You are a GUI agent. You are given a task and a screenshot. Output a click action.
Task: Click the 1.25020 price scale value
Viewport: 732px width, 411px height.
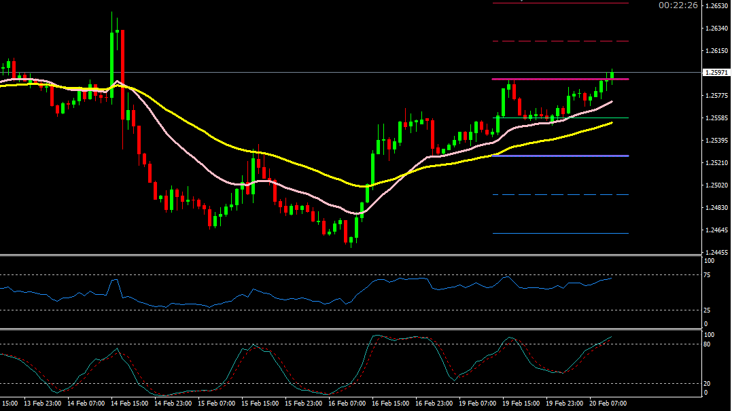[x=716, y=185]
